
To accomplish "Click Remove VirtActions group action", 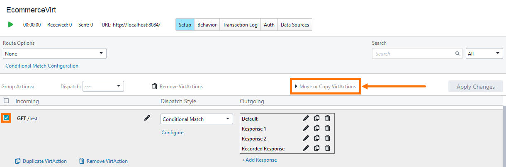I will tap(178, 86).
